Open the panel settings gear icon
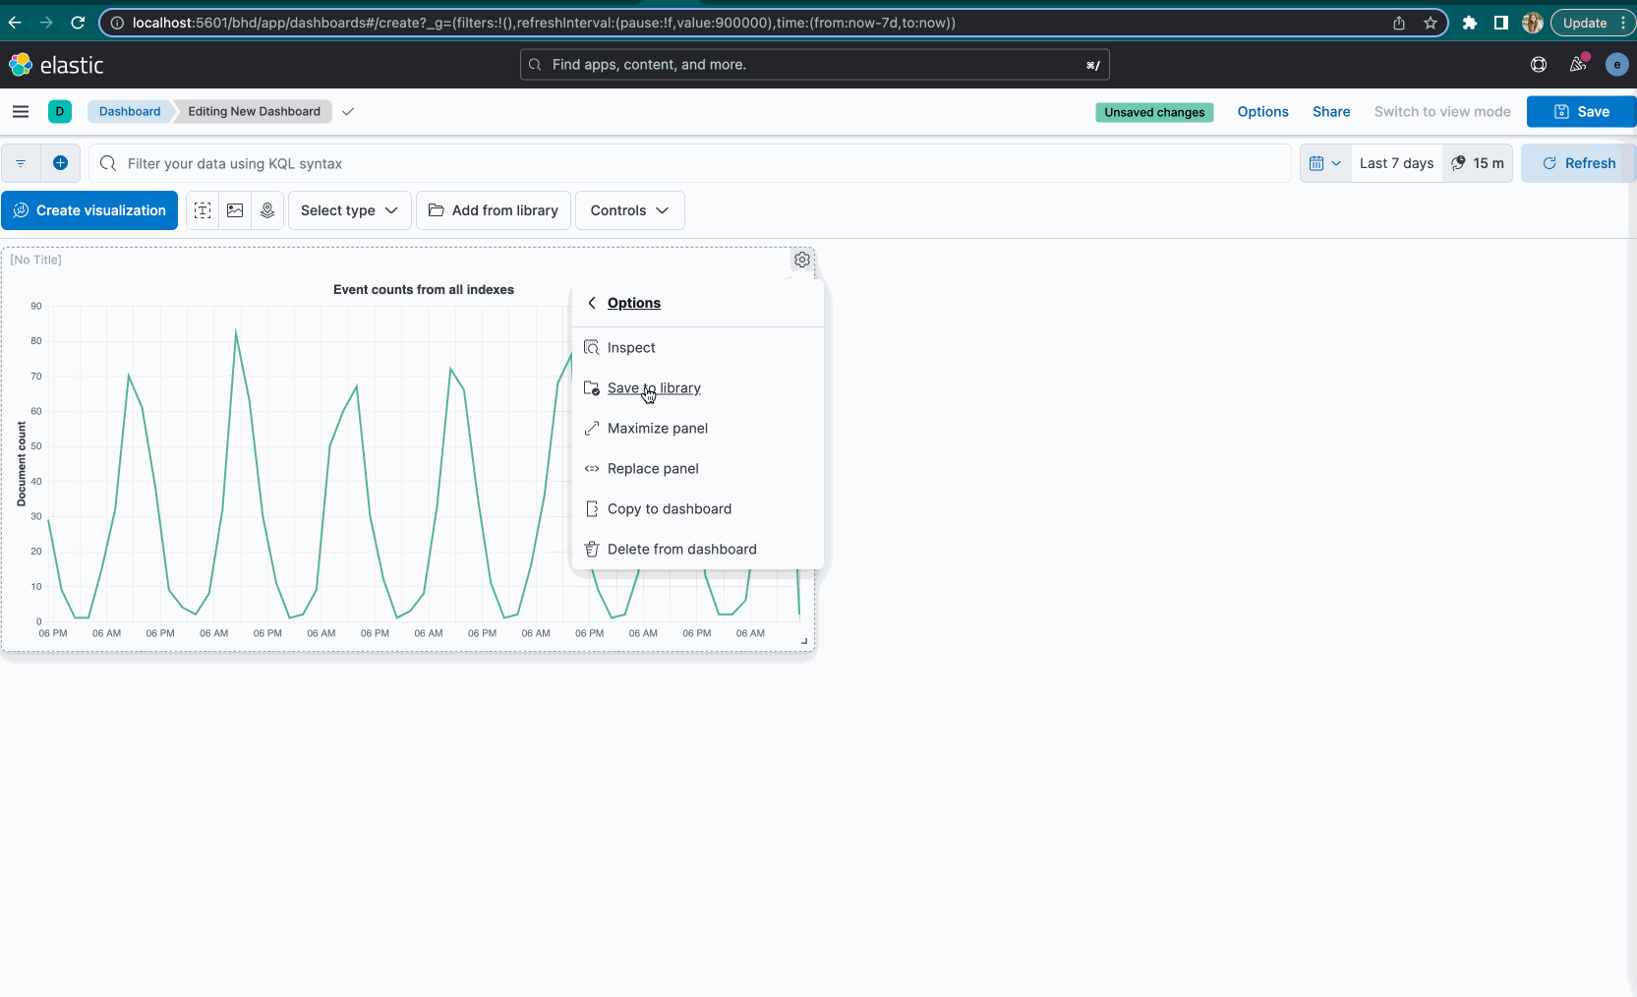 click(x=801, y=260)
